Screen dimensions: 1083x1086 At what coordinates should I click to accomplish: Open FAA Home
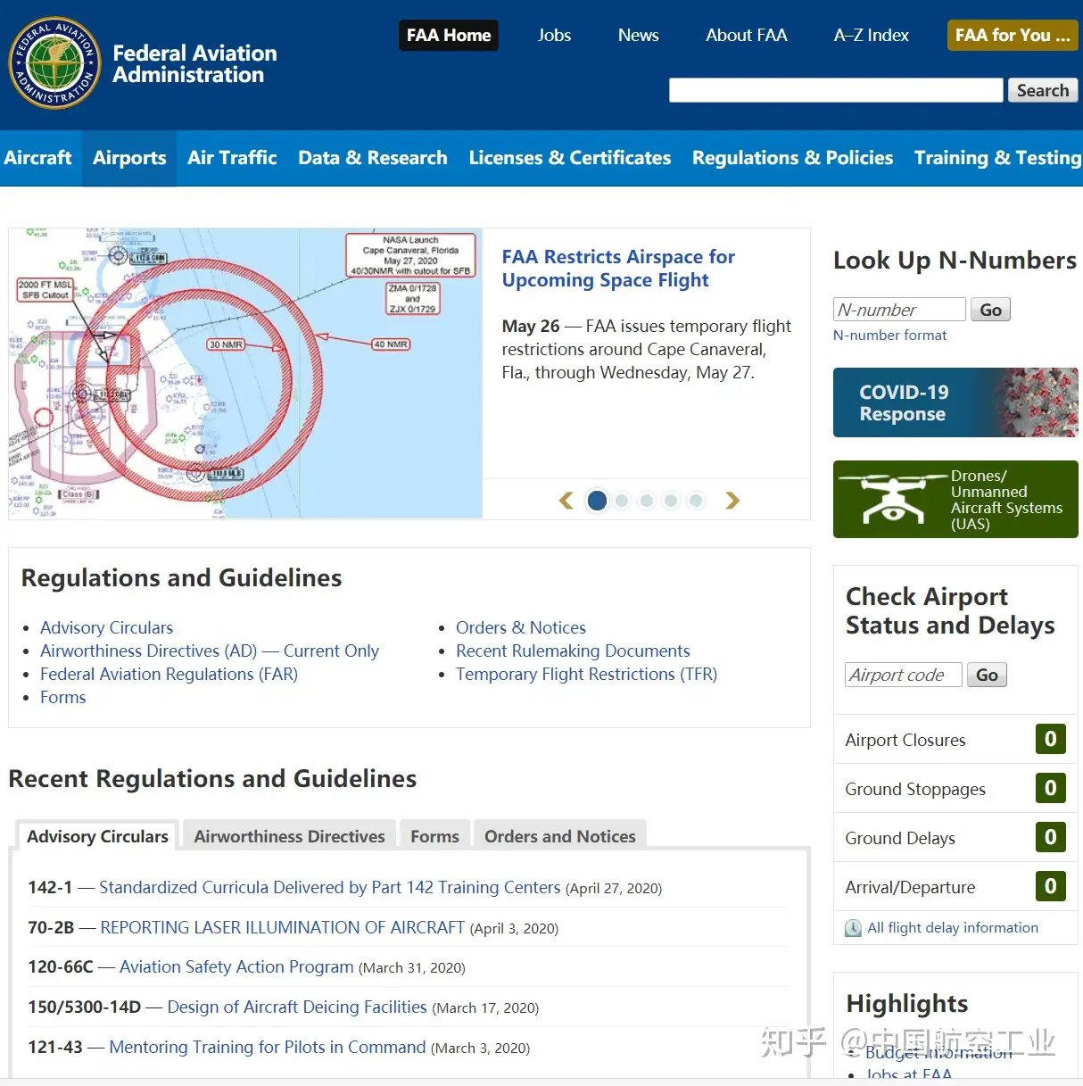click(x=449, y=36)
